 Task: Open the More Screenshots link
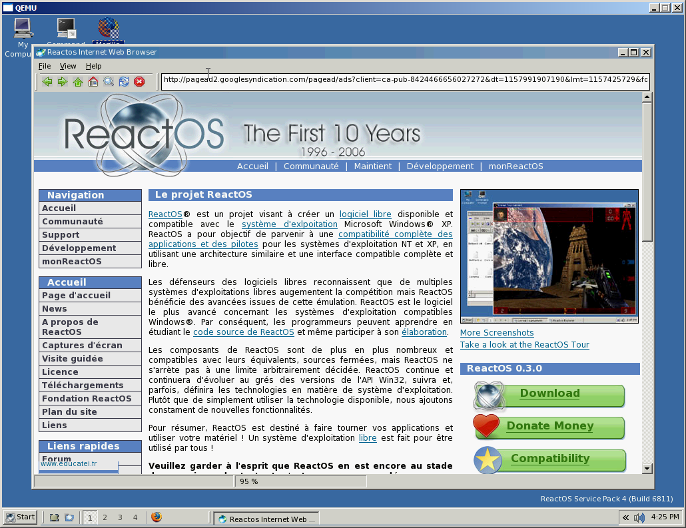497,333
